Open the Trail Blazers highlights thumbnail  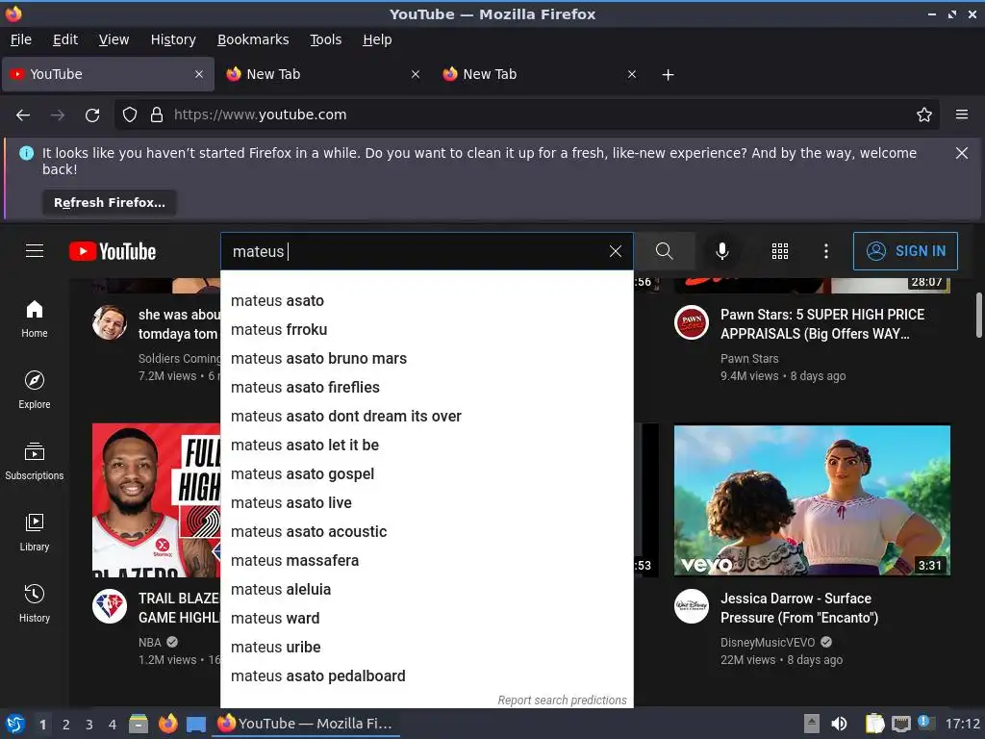[x=157, y=500]
